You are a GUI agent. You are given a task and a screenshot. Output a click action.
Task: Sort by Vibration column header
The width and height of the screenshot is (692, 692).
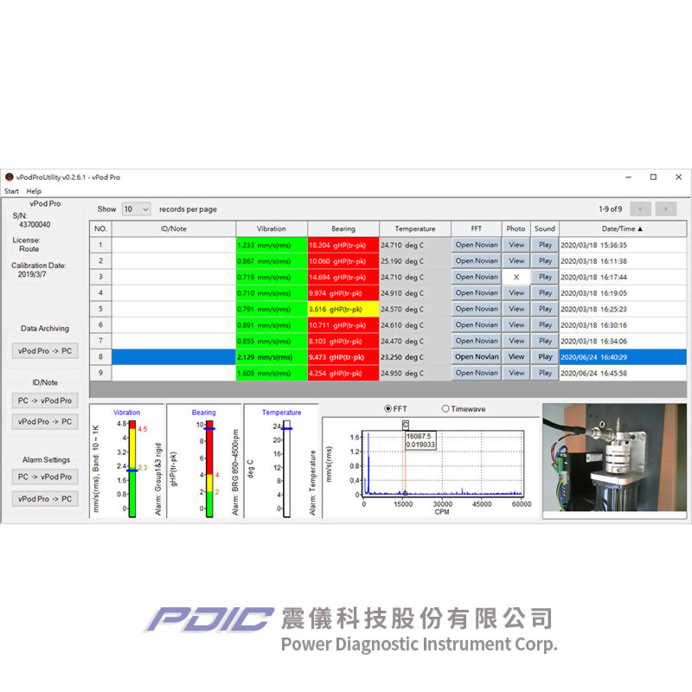[271, 228]
